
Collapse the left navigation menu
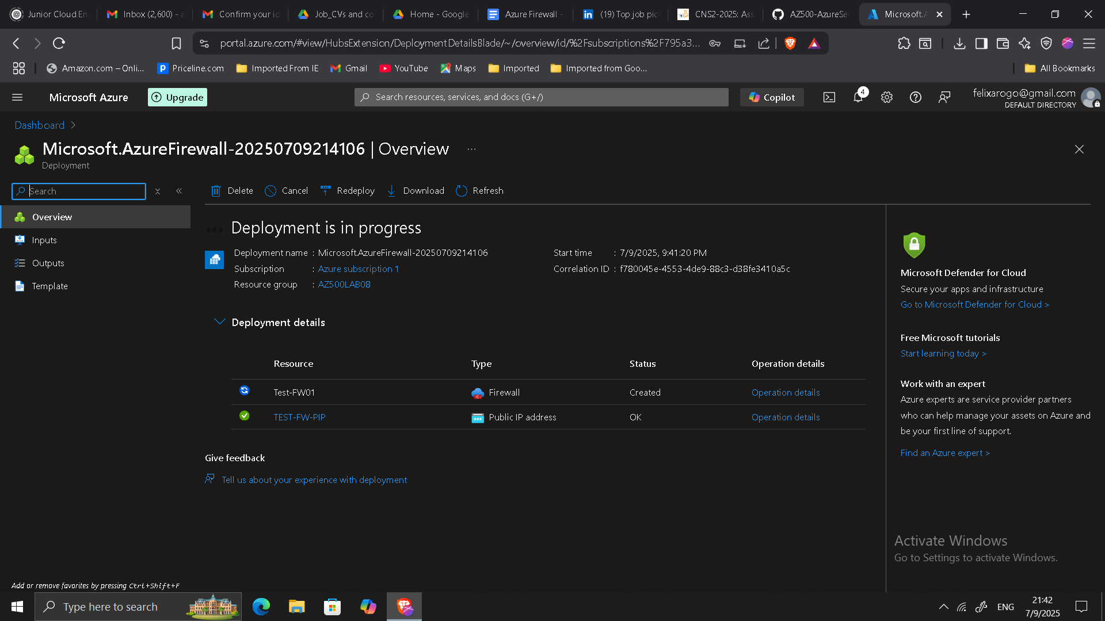[x=179, y=191]
